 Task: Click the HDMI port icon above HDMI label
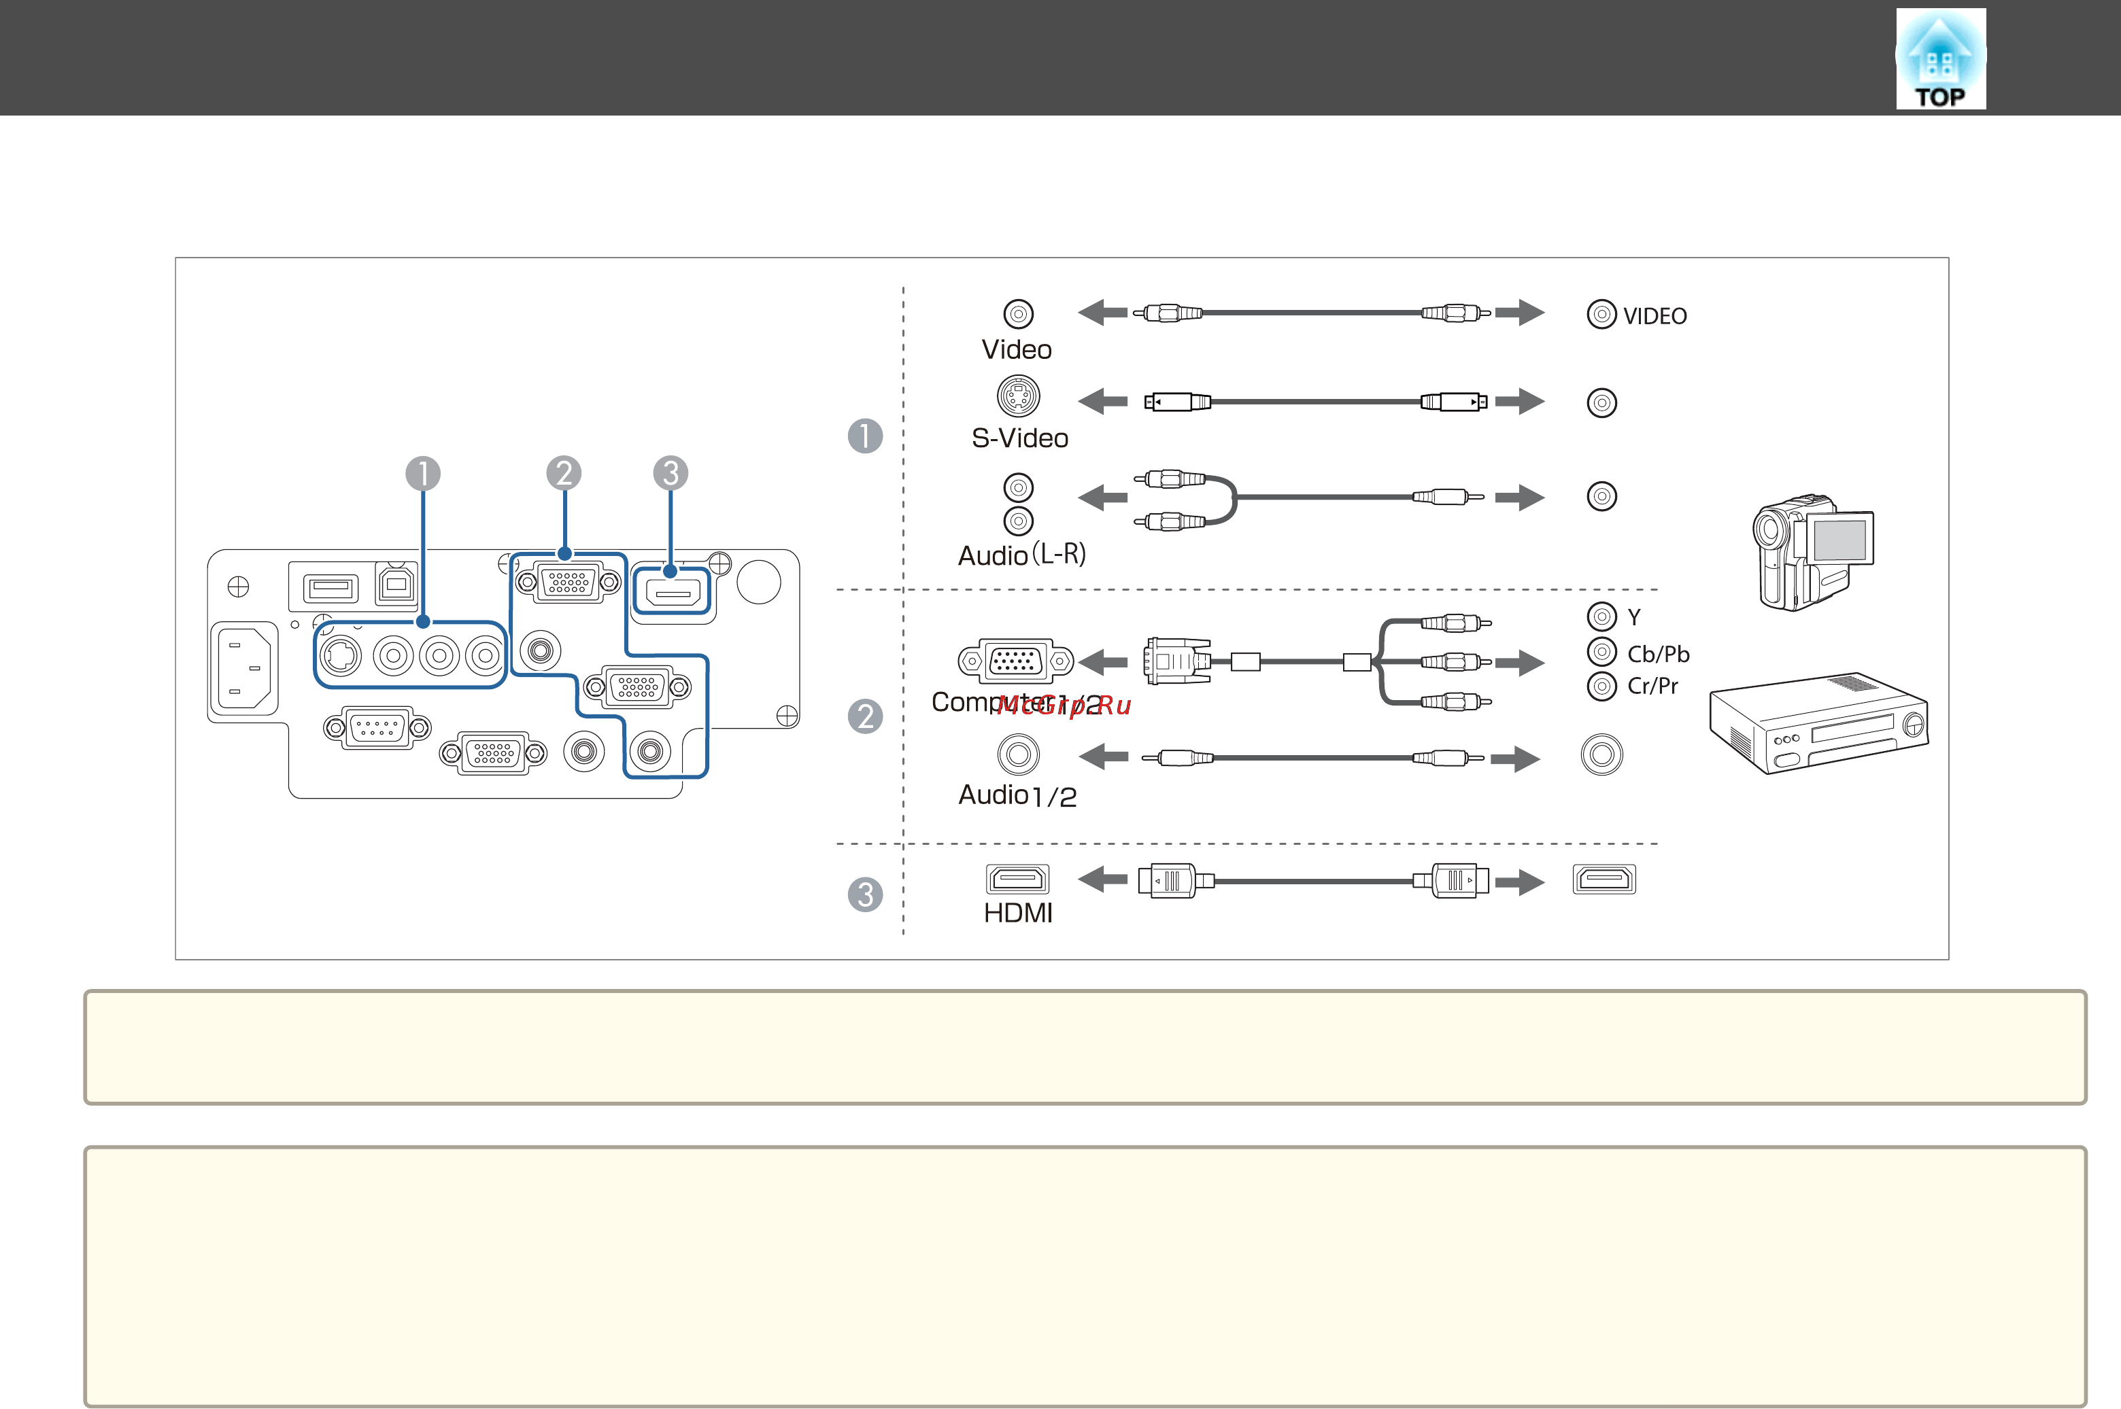(x=1018, y=878)
